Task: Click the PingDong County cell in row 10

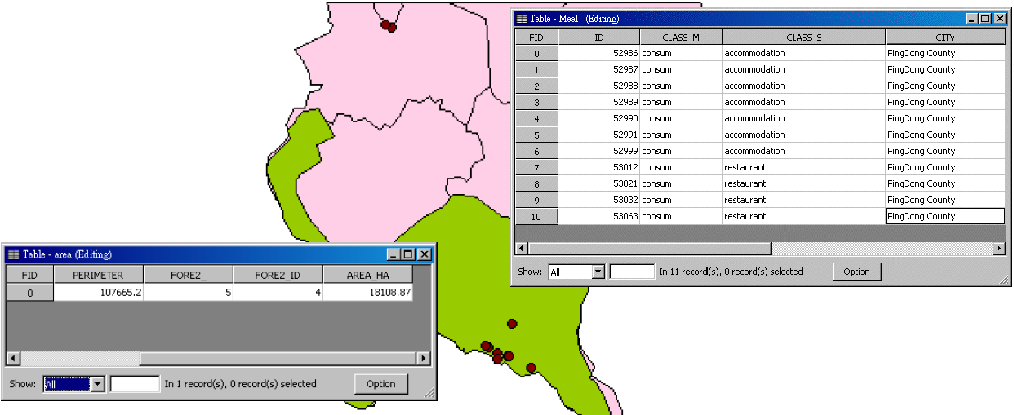Action: click(945, 217)
